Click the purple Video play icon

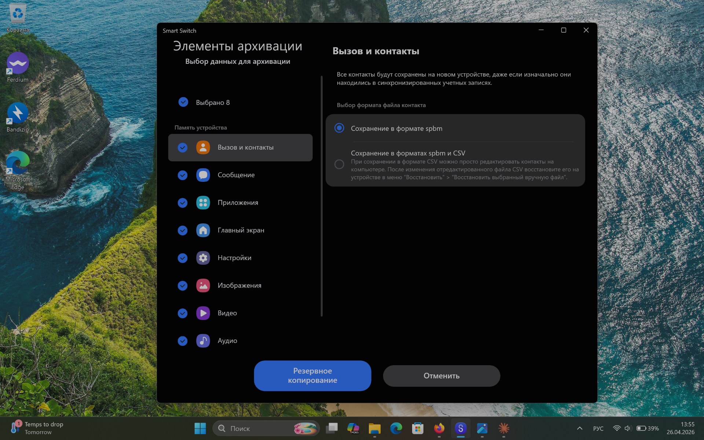(203, 313)
